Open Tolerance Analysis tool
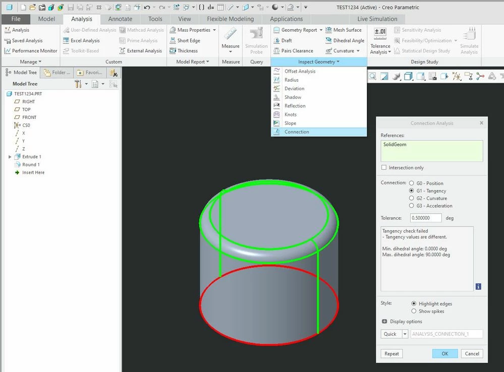The width and height of the screenshot is (504, 372). point(380,40)
